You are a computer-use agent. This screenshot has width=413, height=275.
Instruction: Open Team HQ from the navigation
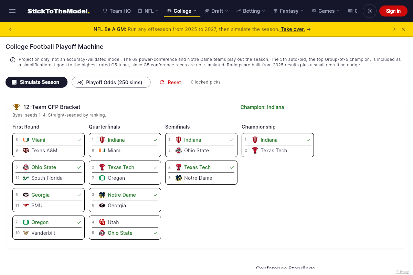click(x=117, y=11)
